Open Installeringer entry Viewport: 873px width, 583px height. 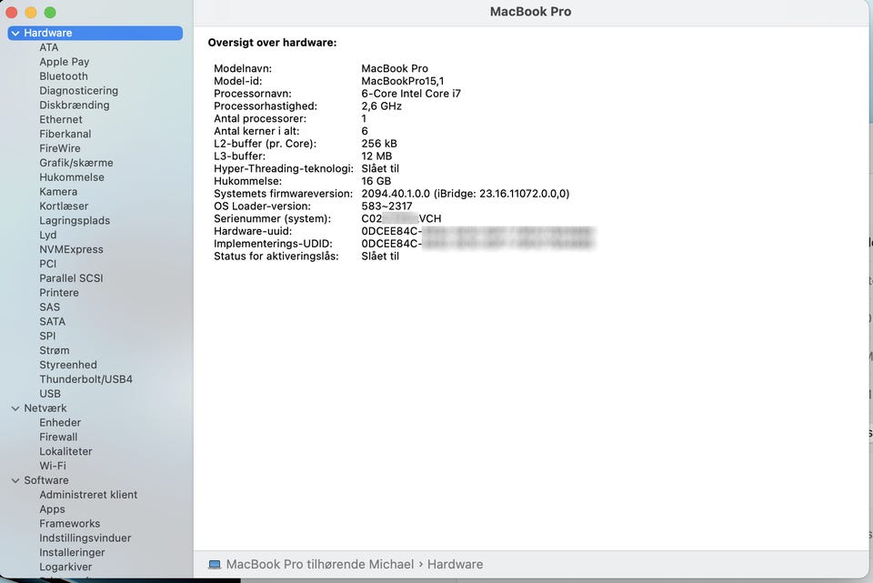[72, 553]
